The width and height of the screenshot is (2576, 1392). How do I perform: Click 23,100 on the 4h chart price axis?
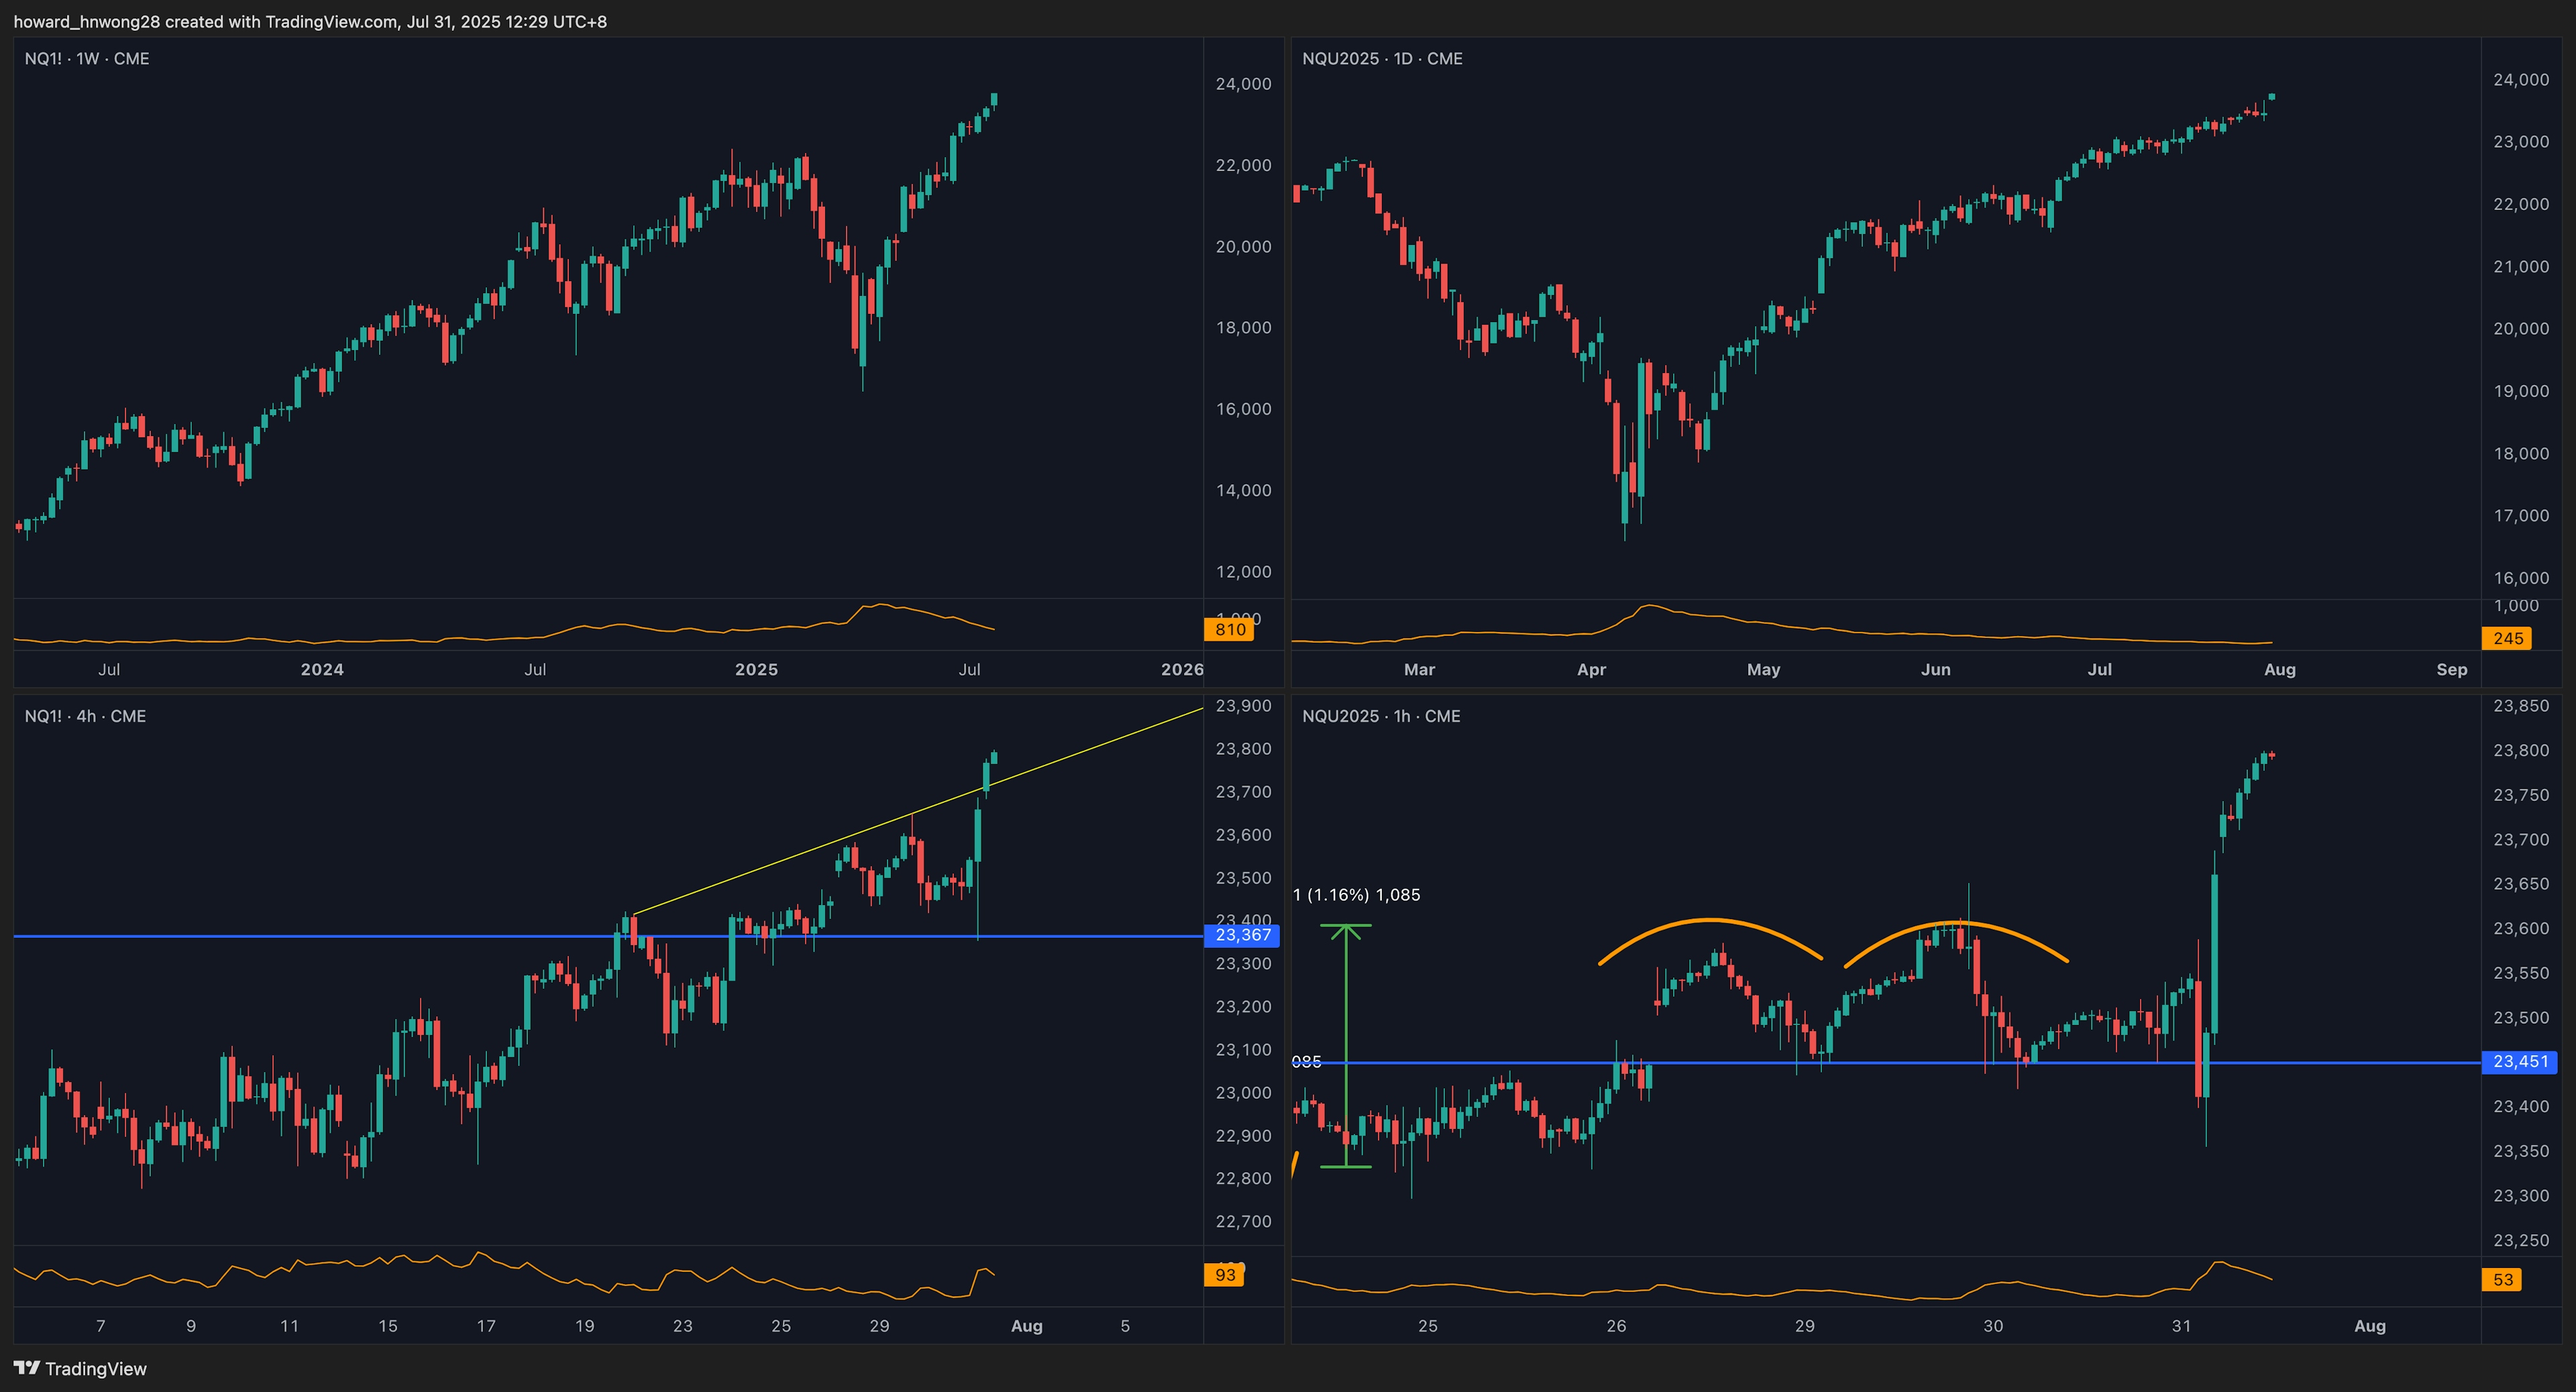tap(1243, 1050)
